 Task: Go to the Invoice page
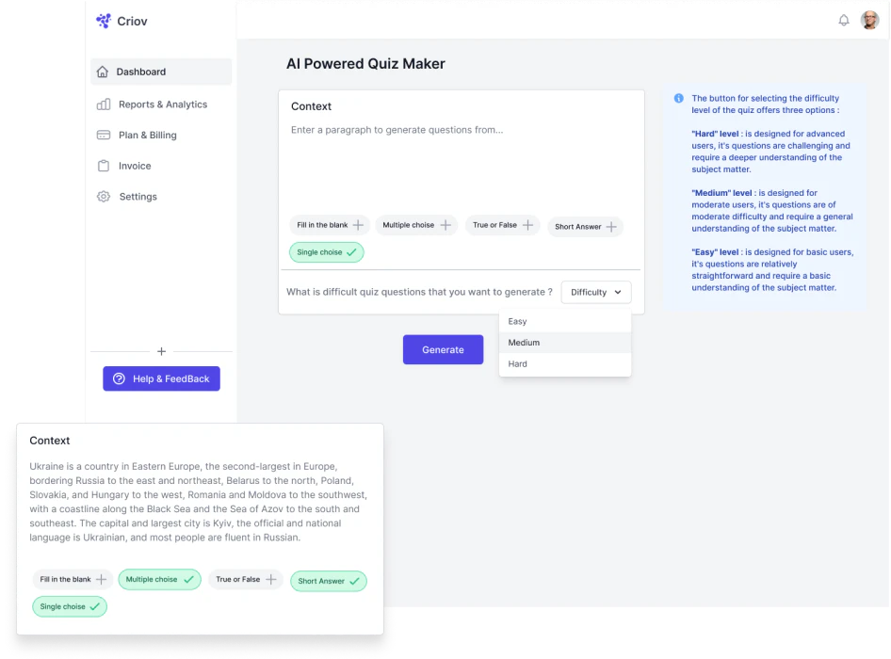click(x=137, y=166)
